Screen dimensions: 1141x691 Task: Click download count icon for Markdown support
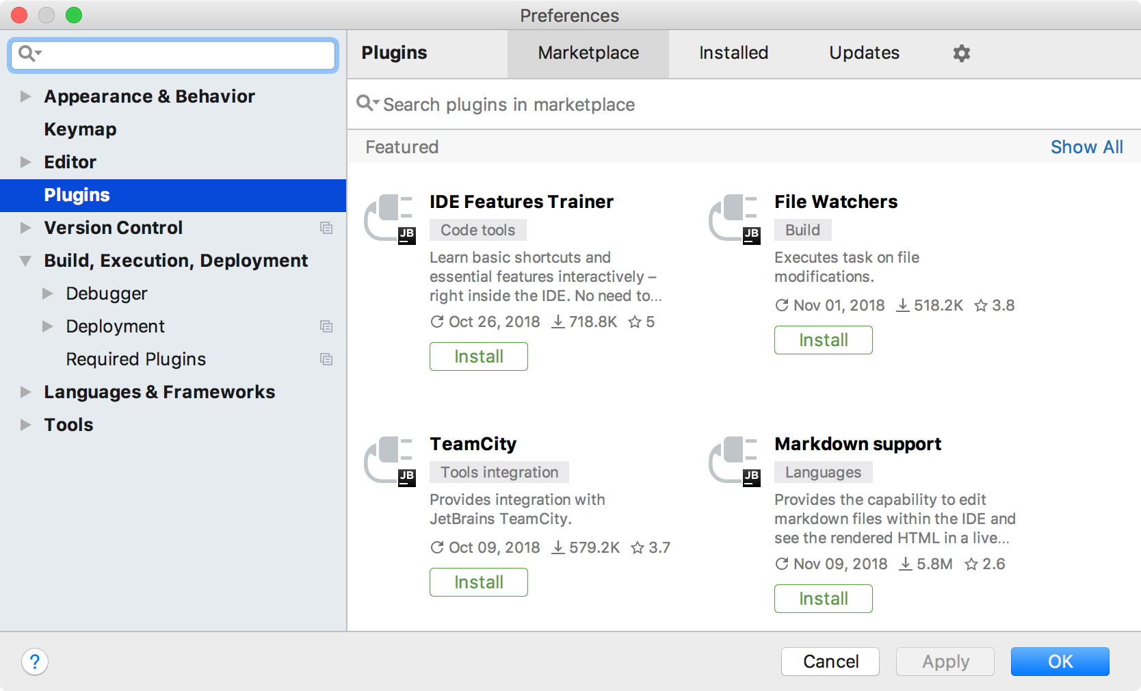(906, 564)
